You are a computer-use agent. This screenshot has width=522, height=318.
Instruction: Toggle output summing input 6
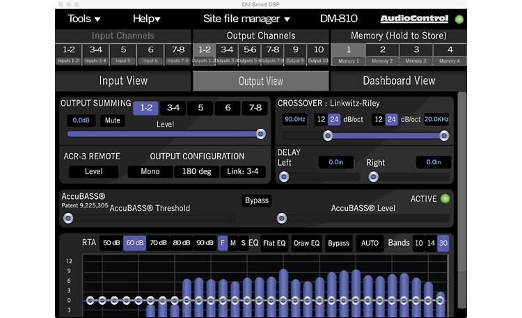(x=228, y=108)
